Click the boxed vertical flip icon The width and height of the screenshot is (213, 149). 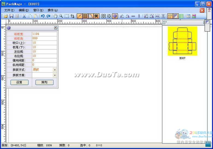[163, 16]
